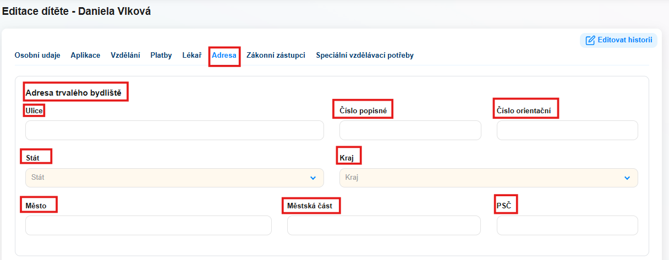Focus the Město input field

[149, 225]
